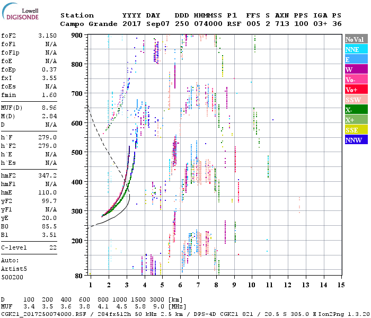Click the 900 tick on height axis
Viewport: 371px width, 318px height.
tap(77, 36)
